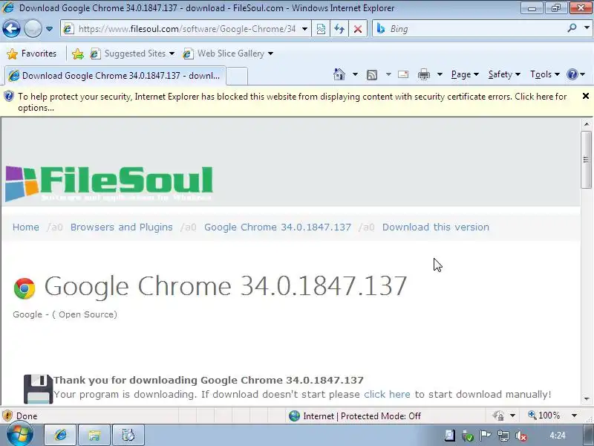The image size is (594, 446).
Task: Open the Favorites center
Action: point(32,54)
